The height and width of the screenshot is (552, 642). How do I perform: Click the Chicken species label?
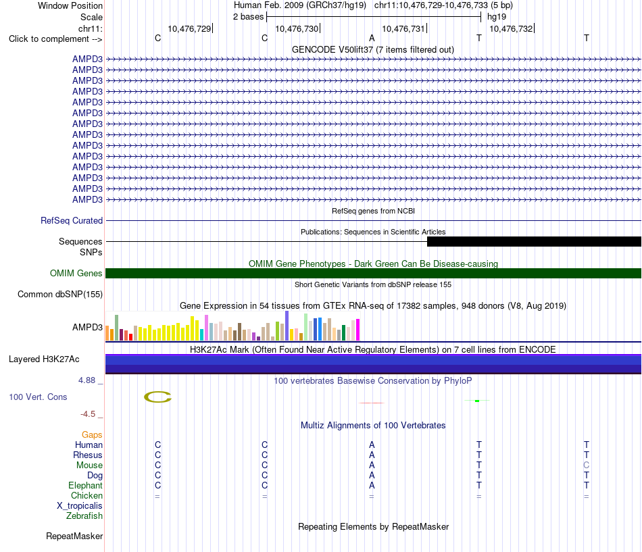pyautogui.click(x=87, y=495)
